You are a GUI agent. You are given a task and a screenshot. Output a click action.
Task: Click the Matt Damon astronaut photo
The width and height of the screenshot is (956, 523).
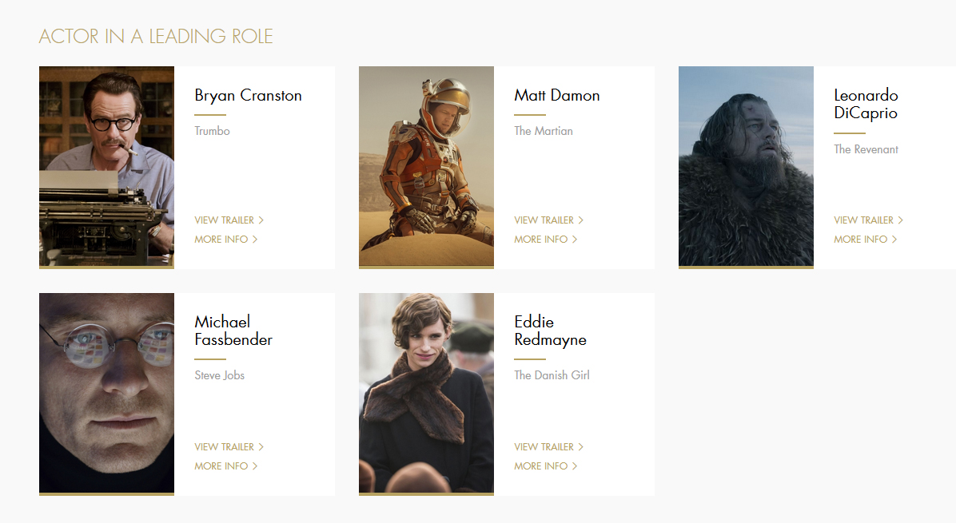pyautogui.click(x=426, y=167)
